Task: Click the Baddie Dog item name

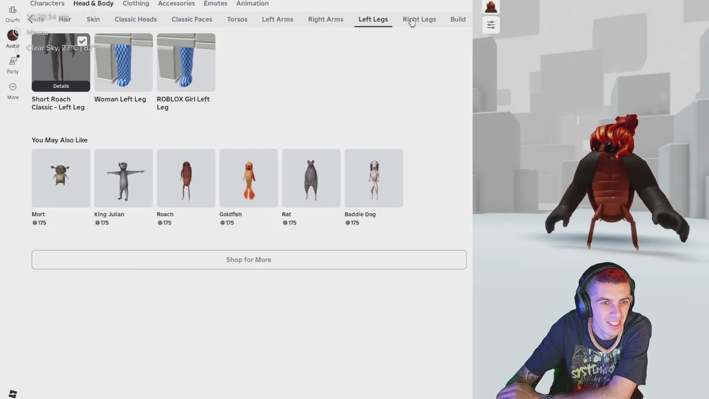Action: [x=360, y=214]
